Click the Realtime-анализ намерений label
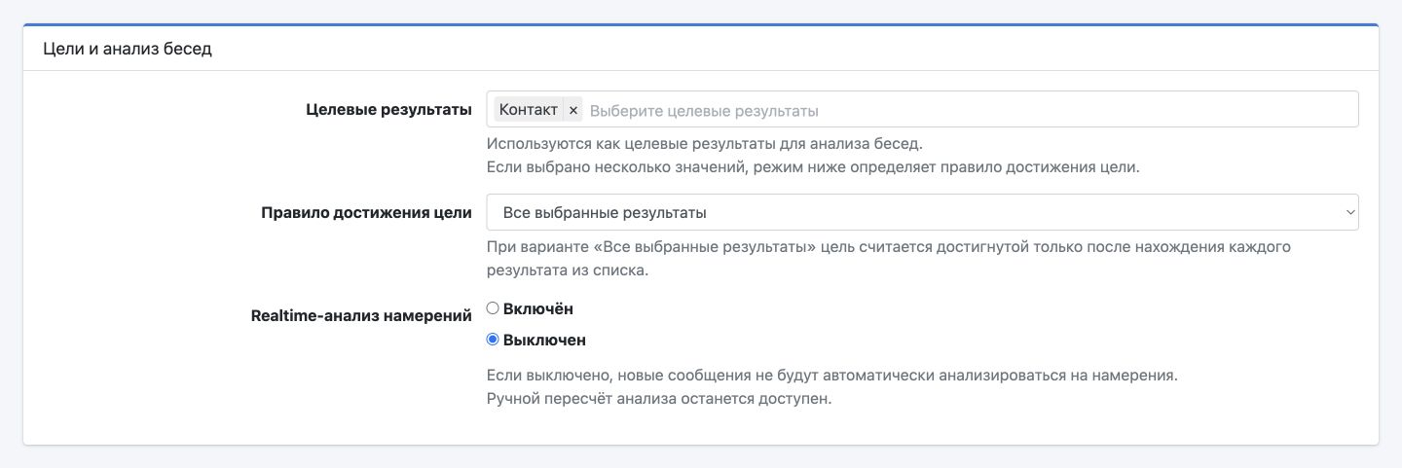 (x=362, y=315)
